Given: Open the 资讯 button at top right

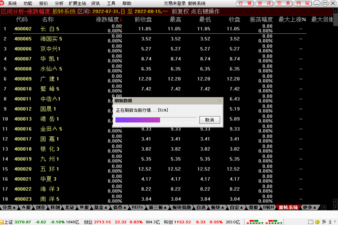Looking at the screenshot, I should [265, 3].
